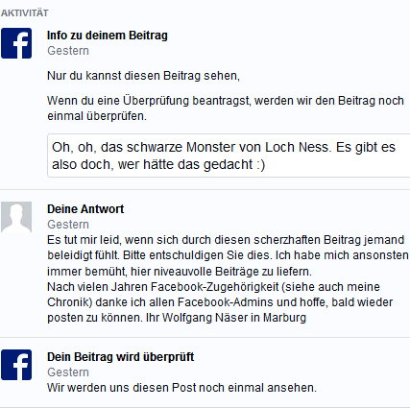Click the AKTIVITÄT section label

(25, 13)
